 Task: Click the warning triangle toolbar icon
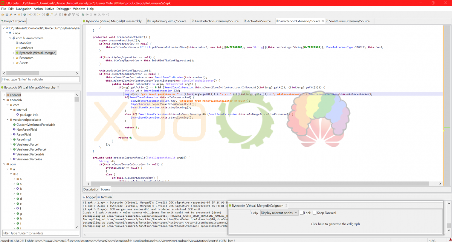(x=19, y=15)
